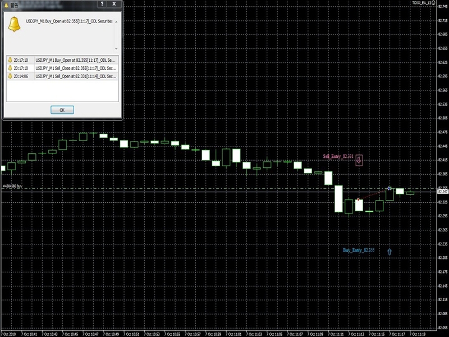This screenshot has width=449, height=337.
Task: Click the large yellow alert bell icon
Action: click(x=14, y=24)
